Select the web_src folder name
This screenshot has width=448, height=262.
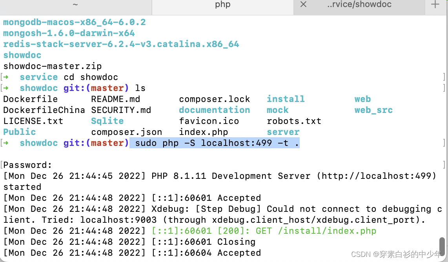pyautogui.click(x=373, y=110)
